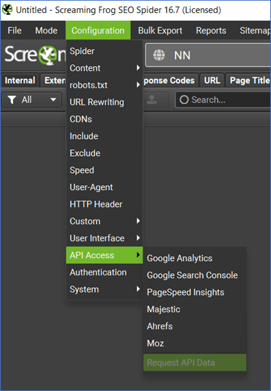Select the Include menu entry
Viewport: 271px width, 391px height.
coord(104,136)
